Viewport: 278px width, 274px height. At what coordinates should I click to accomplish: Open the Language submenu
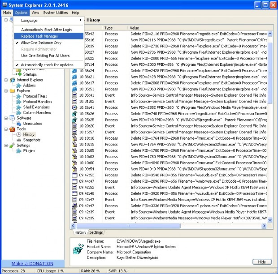[x=48, y=21]
